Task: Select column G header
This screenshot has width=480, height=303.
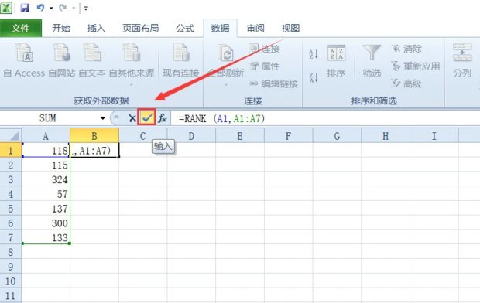Action: click(x=337, y=136)
